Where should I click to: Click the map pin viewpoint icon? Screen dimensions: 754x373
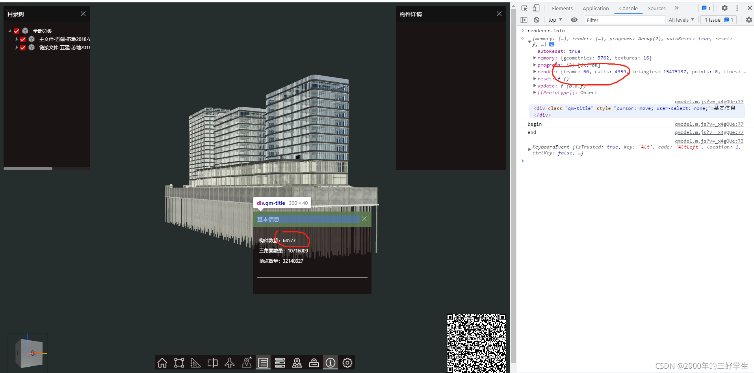click(247, 363)
